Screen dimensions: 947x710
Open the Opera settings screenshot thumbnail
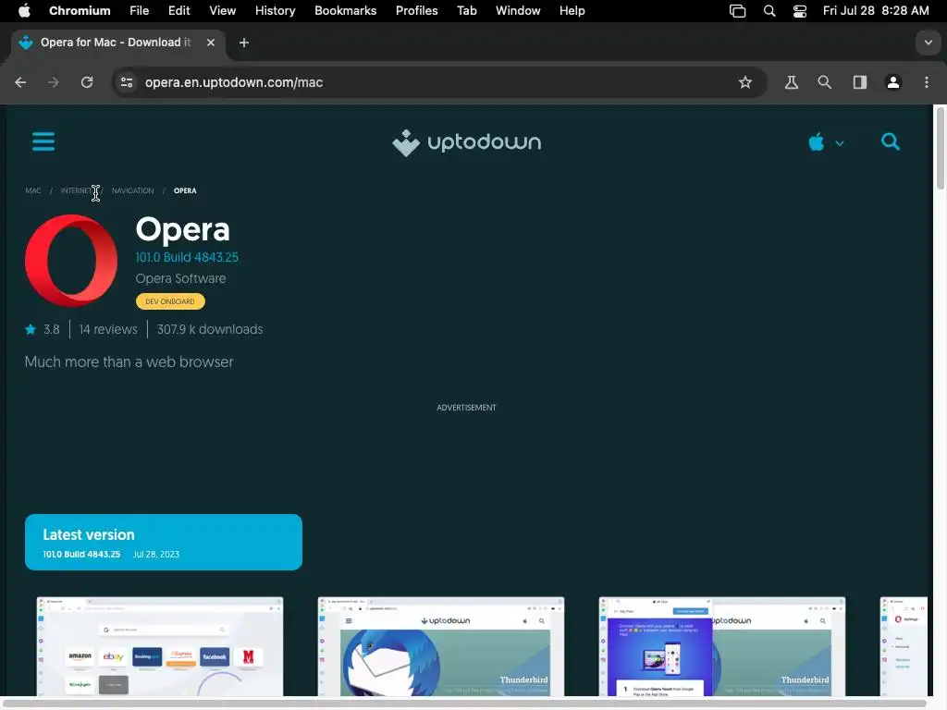[x=904, y=646]
